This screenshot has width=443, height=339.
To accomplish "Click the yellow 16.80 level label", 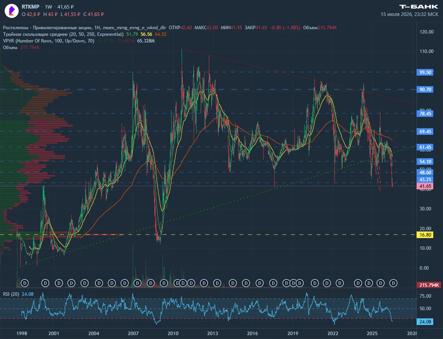I will click(x=425, y=235).
